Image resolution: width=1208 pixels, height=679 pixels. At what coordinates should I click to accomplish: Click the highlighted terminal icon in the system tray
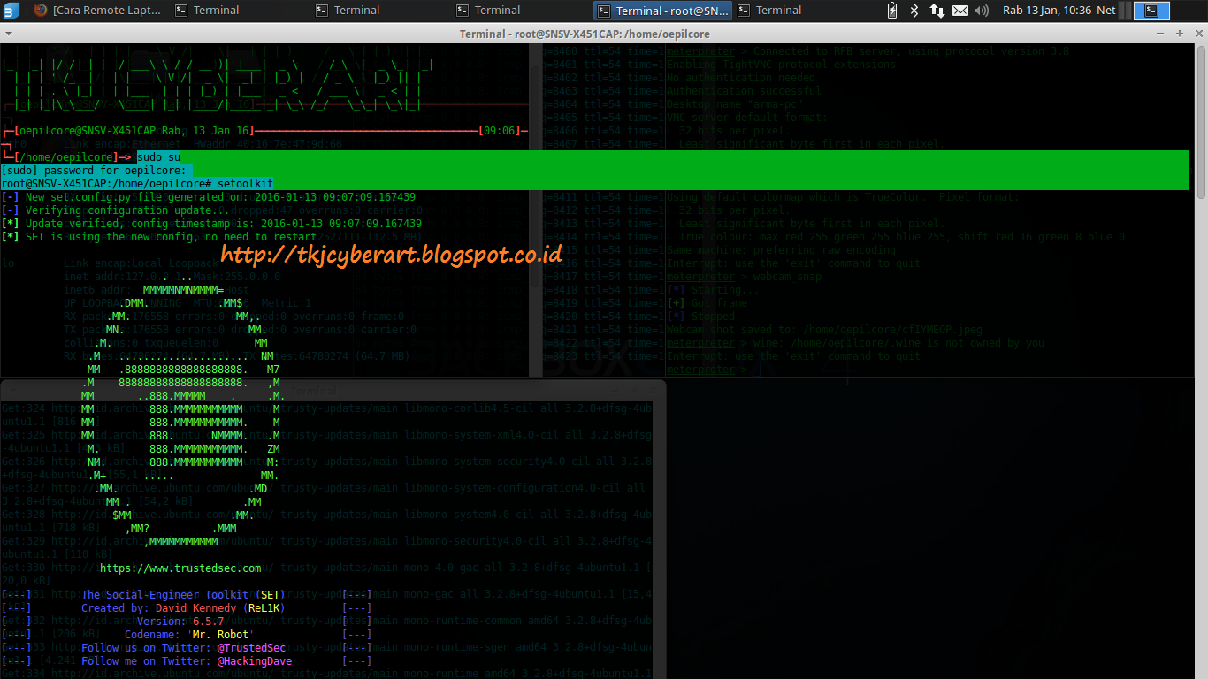click(1151, 11)
